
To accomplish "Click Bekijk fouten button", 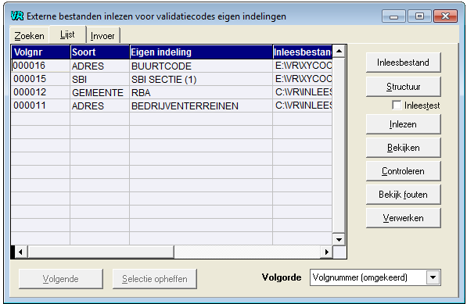I will 403,195.
